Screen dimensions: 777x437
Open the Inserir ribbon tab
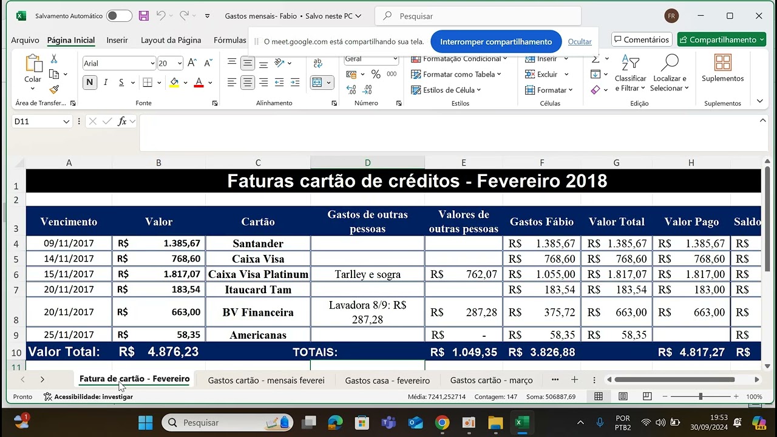(117, 40)
